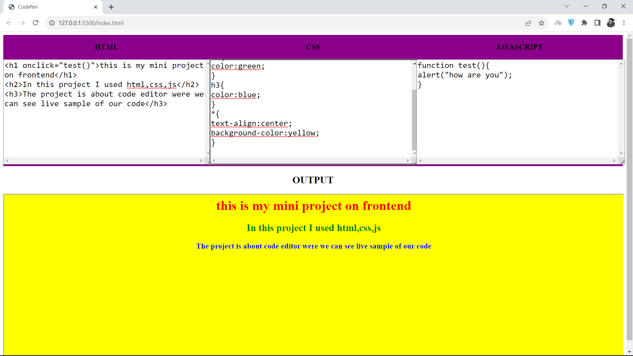
Task: Bookmark this page with the star icon
Action: (x=542, y=23)
